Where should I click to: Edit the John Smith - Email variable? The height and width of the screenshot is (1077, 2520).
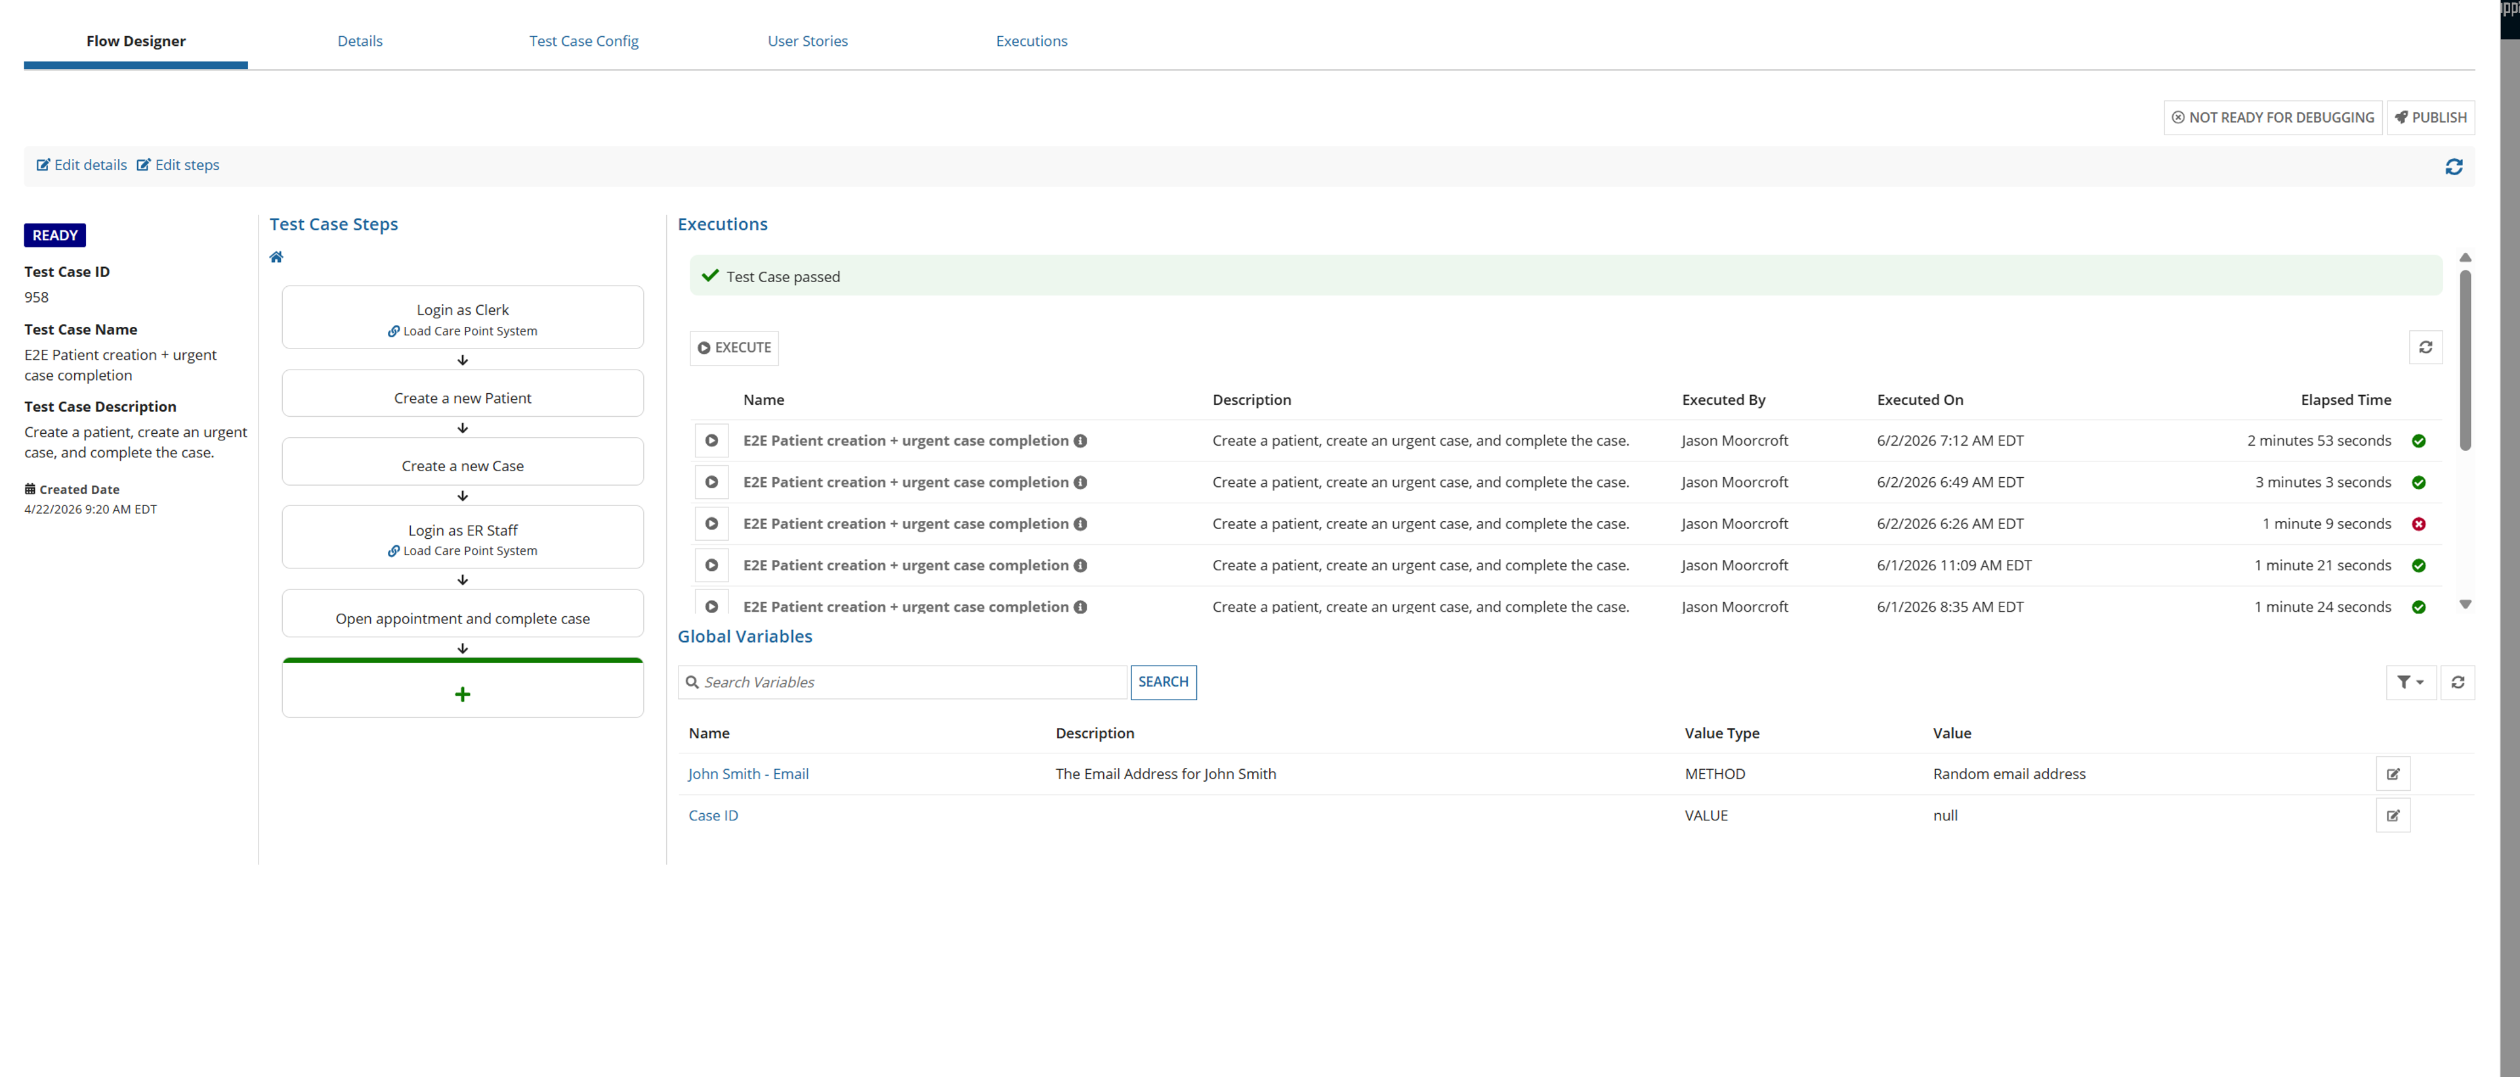[x=2393, y=774]
